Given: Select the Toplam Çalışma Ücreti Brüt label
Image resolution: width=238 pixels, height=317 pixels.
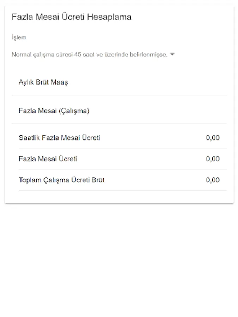Looking at the screenshot, I should (62, 180).
